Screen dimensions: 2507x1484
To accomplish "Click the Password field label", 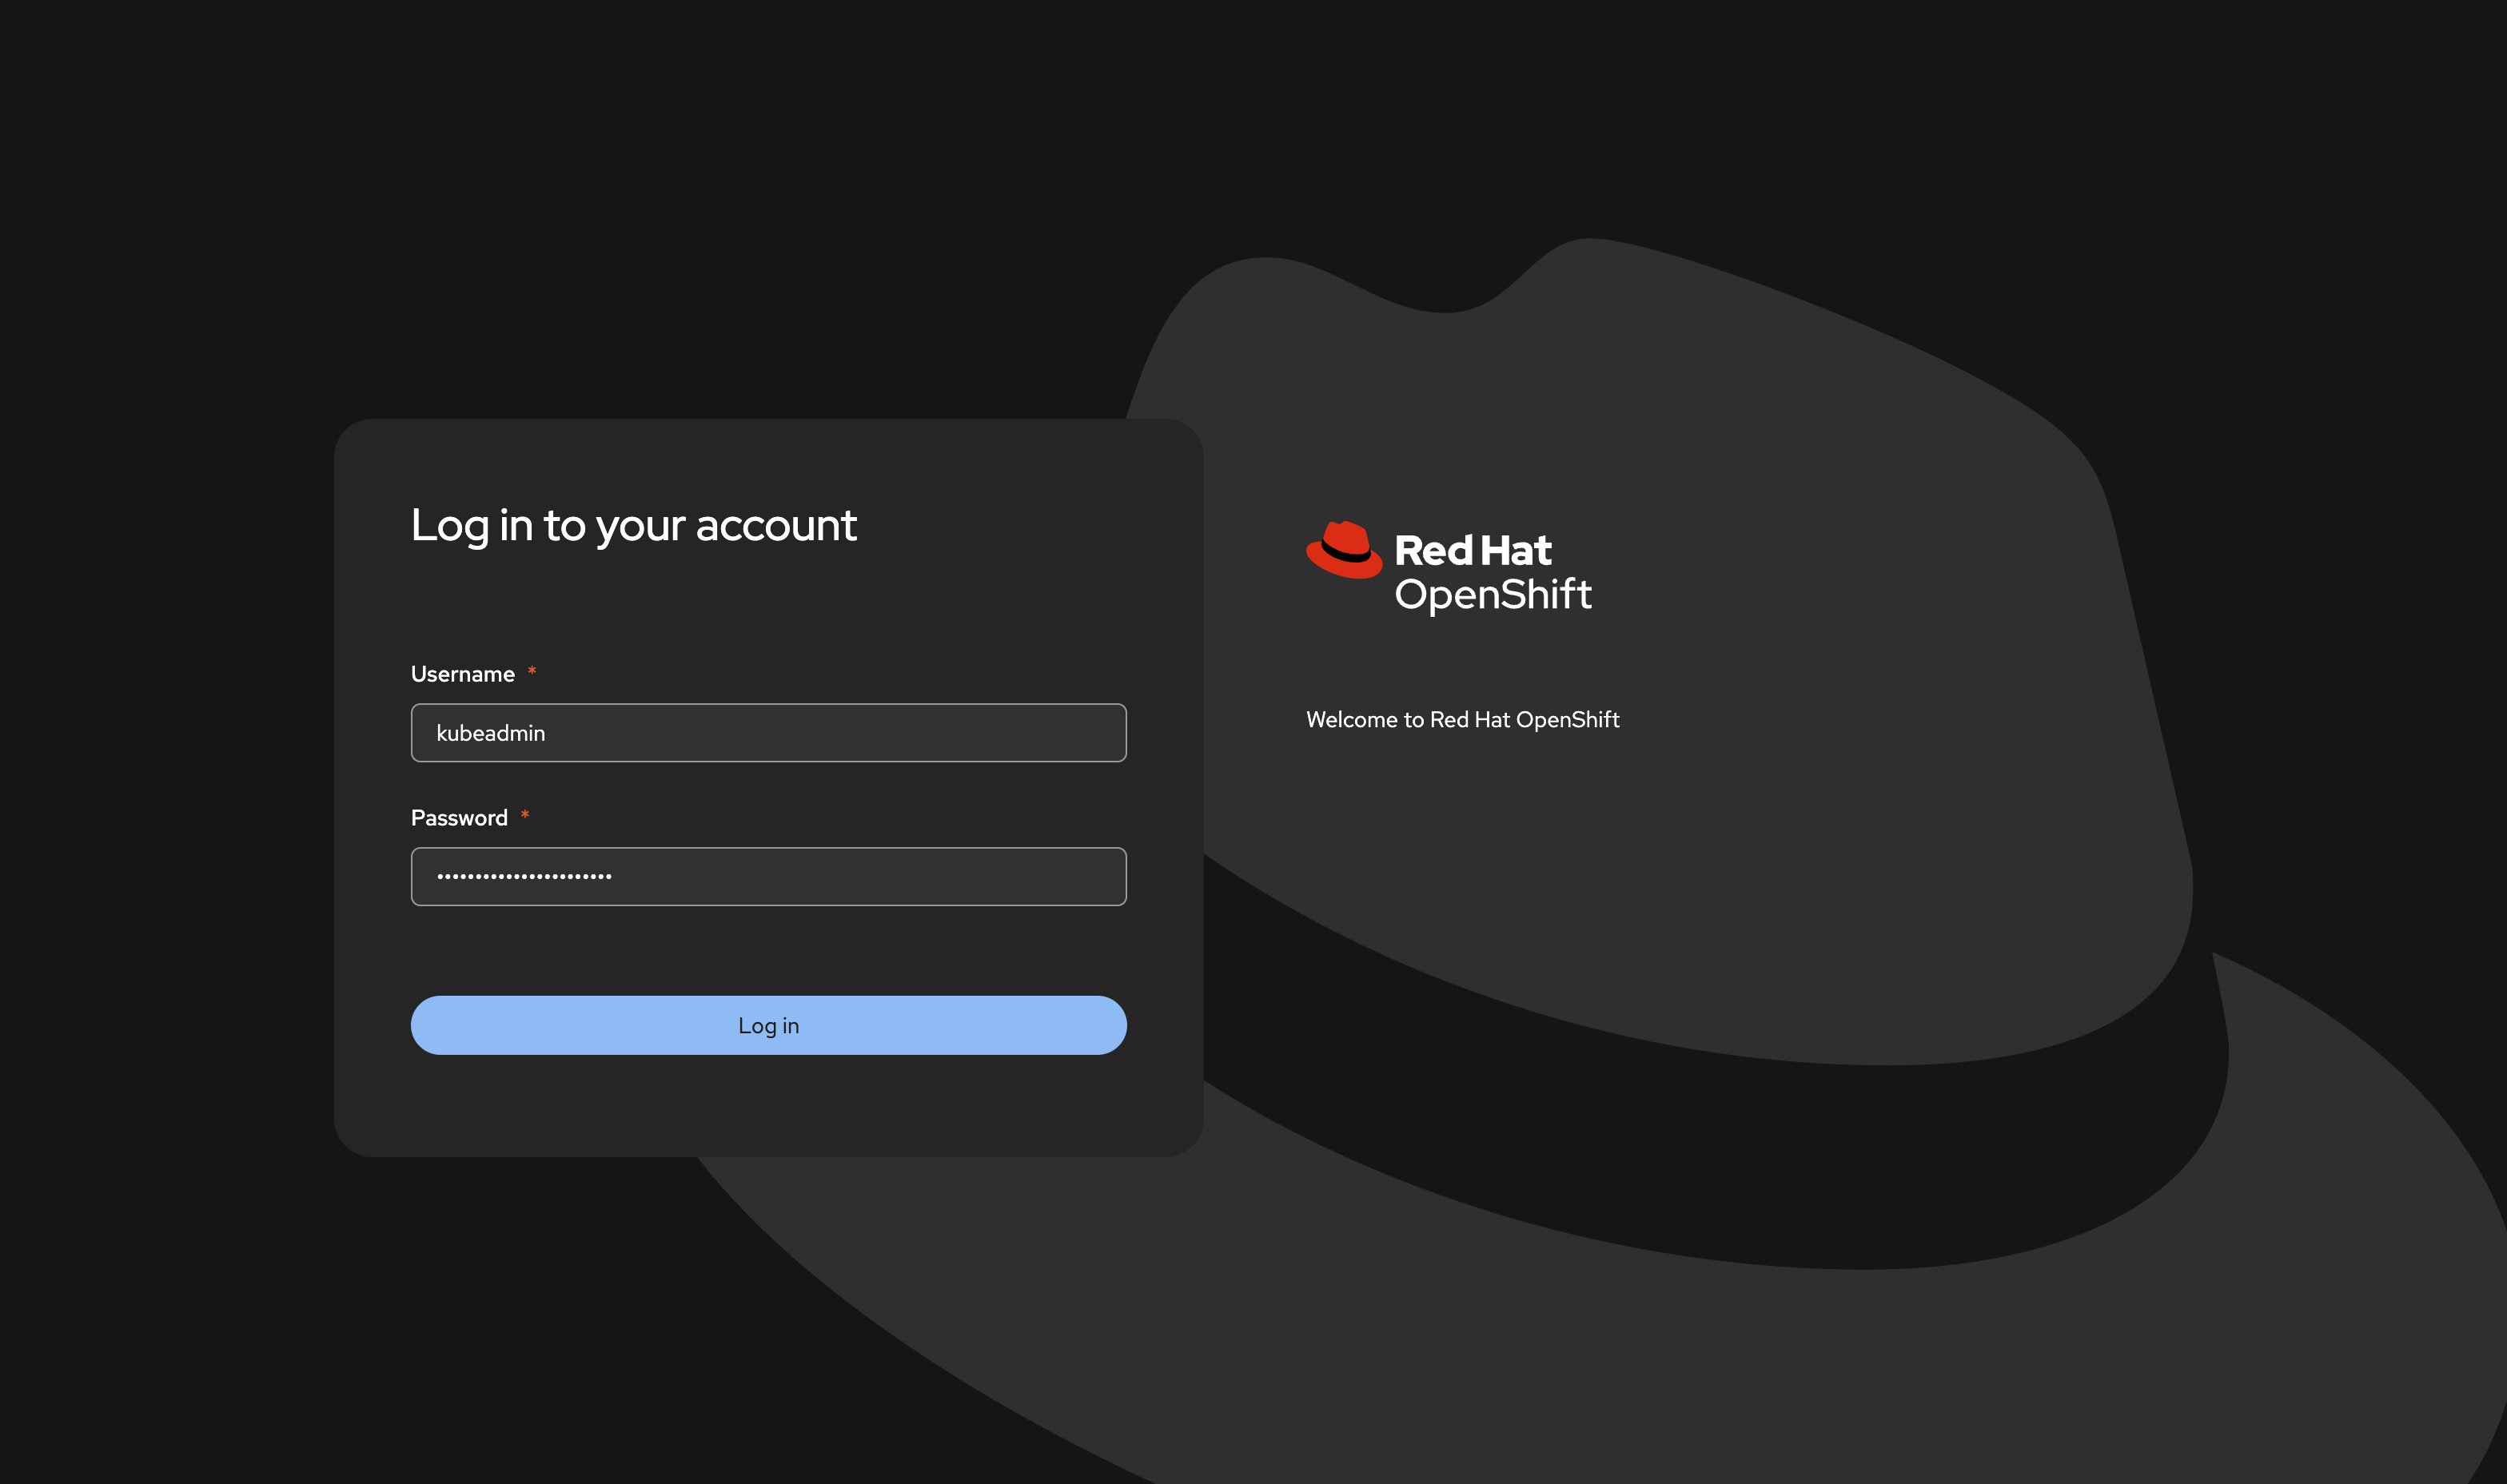I will [x=459, y=818].
